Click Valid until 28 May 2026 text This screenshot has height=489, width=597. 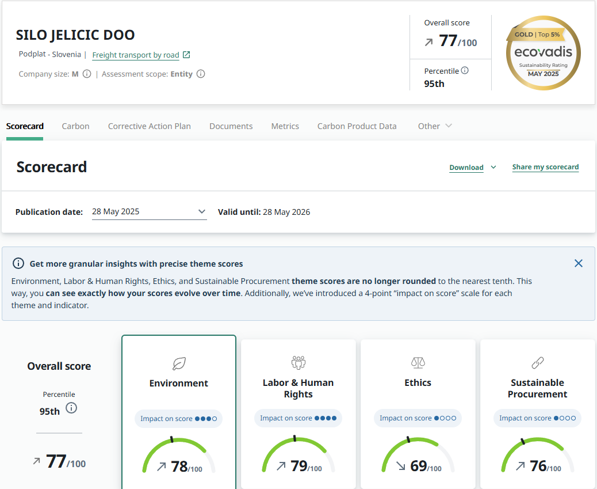click(264, 212)
